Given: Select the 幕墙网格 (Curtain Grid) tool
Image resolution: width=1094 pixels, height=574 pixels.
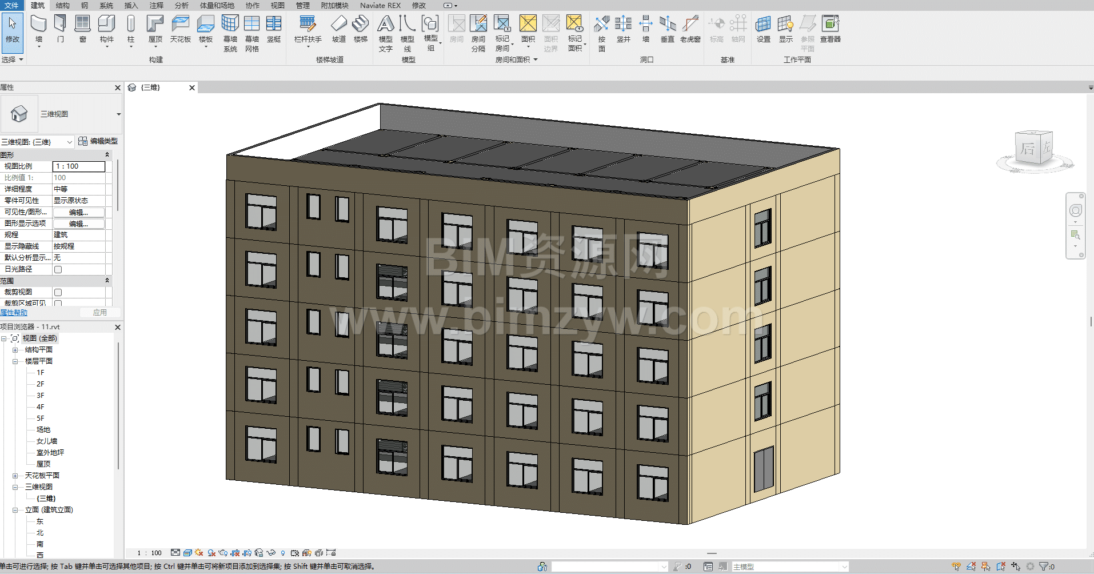Looking at the screenshot, I should coord(252,33).
